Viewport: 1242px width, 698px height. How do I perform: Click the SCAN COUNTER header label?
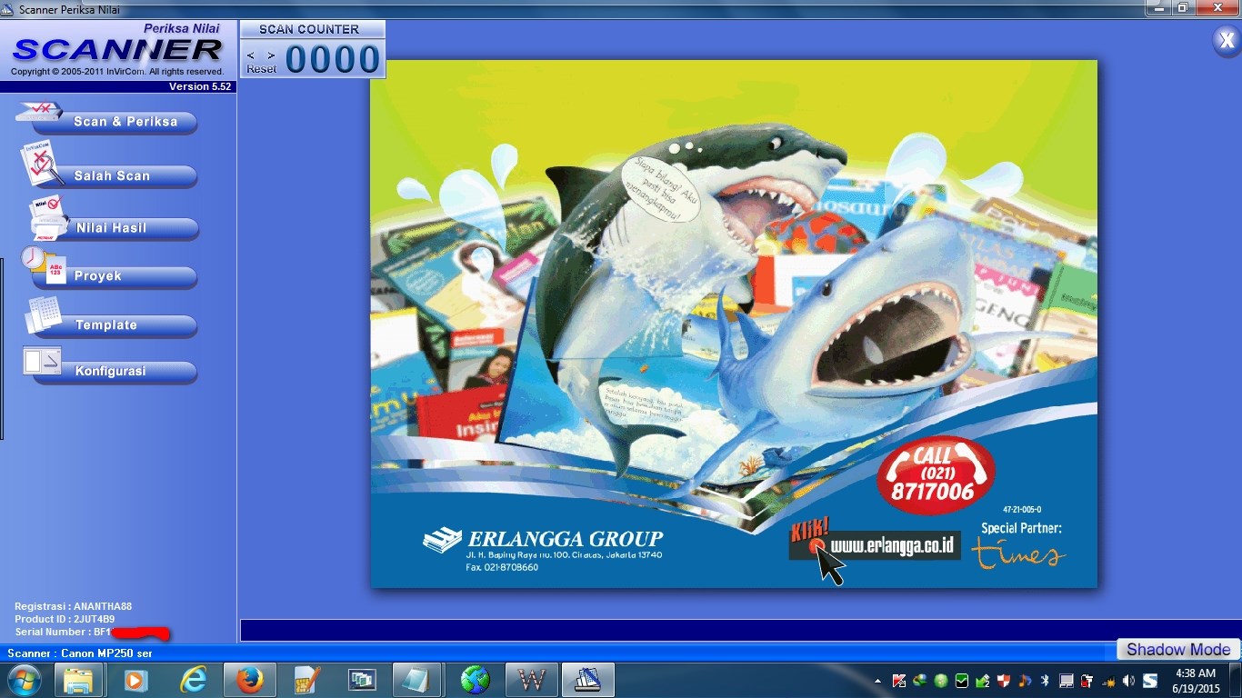coord(309,29)
